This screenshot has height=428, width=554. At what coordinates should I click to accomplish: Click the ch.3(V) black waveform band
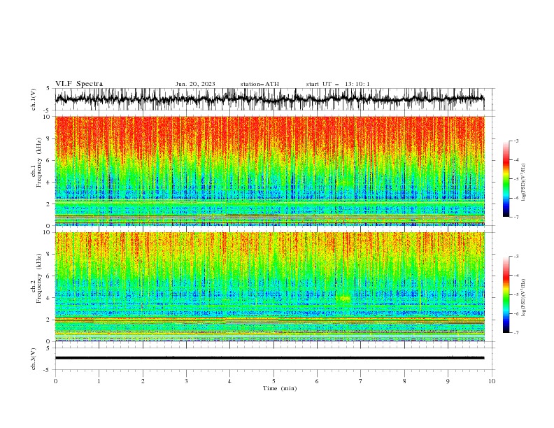(269, 358)
